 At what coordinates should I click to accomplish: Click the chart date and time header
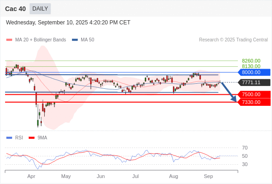68,23
